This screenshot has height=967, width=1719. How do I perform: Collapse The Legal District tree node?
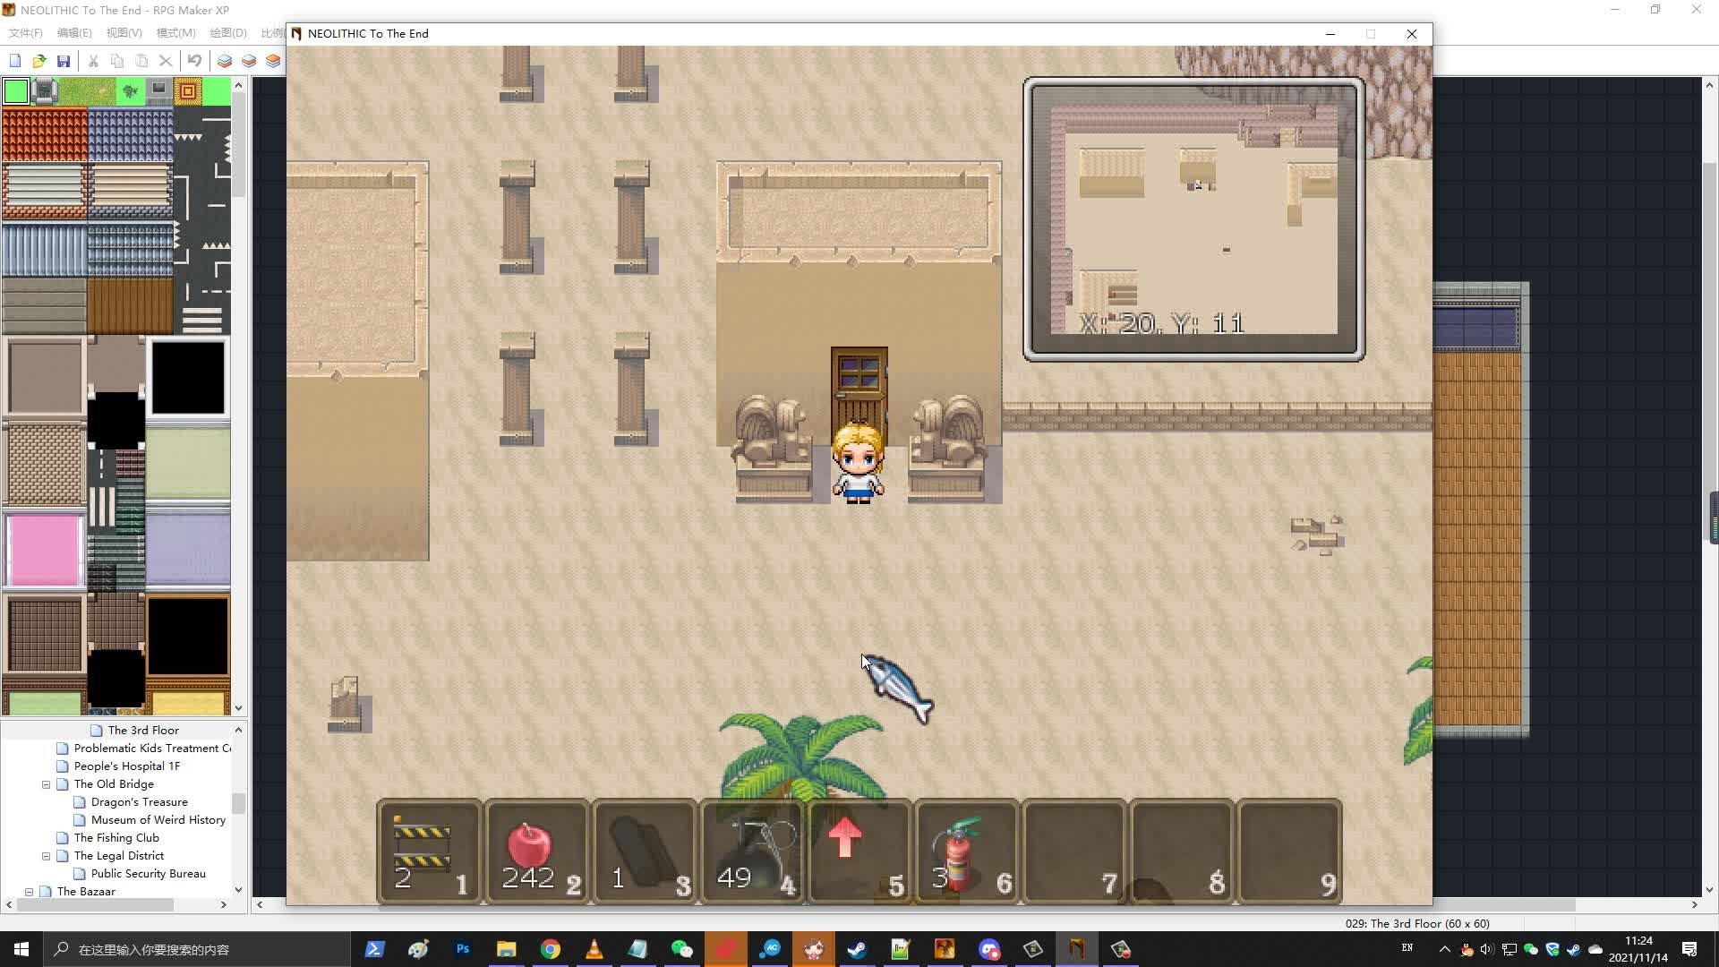pyautogui.click(x=46, y=856)
